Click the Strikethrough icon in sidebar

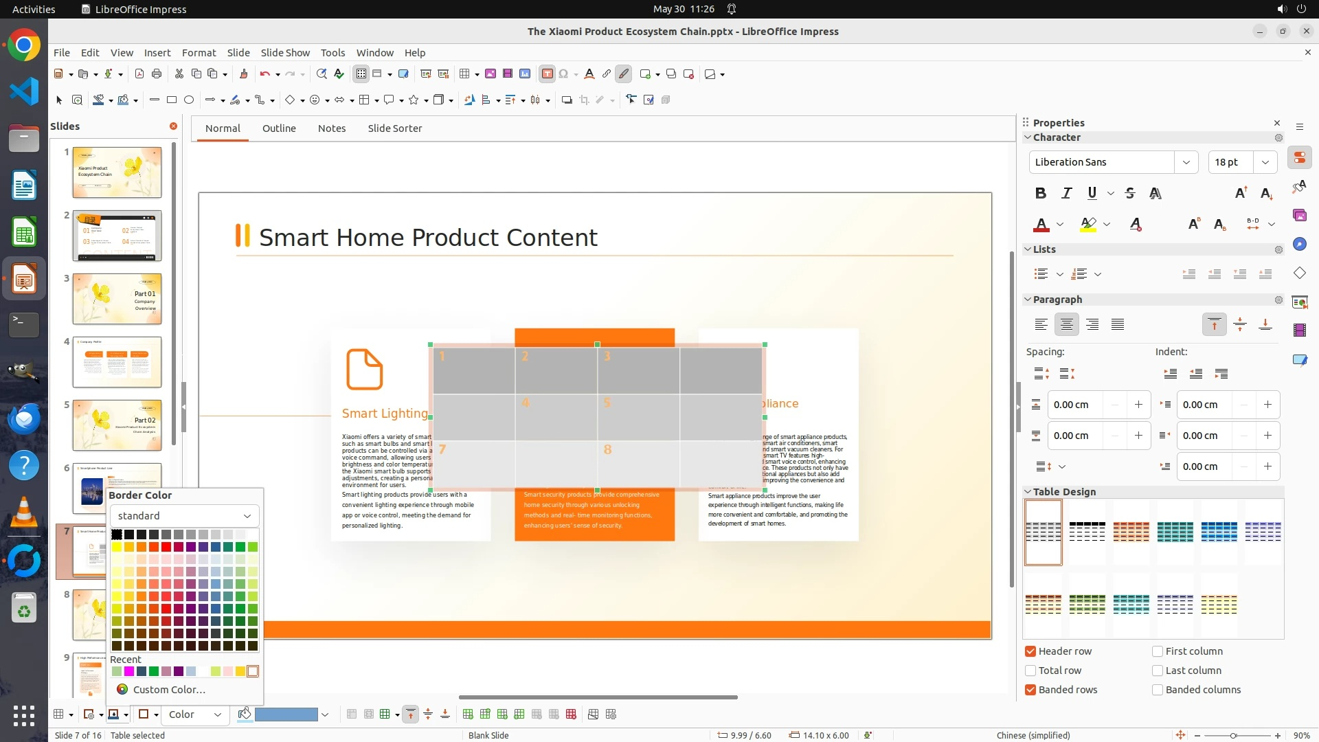1130,194
